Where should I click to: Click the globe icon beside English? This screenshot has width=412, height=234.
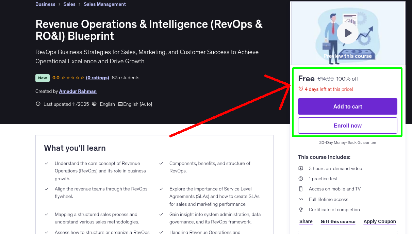click(x=94, y=104)
